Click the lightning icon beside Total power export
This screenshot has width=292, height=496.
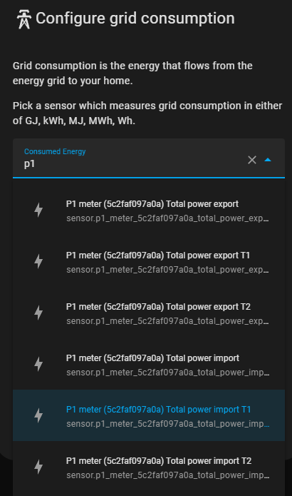[x=38, y=210]
